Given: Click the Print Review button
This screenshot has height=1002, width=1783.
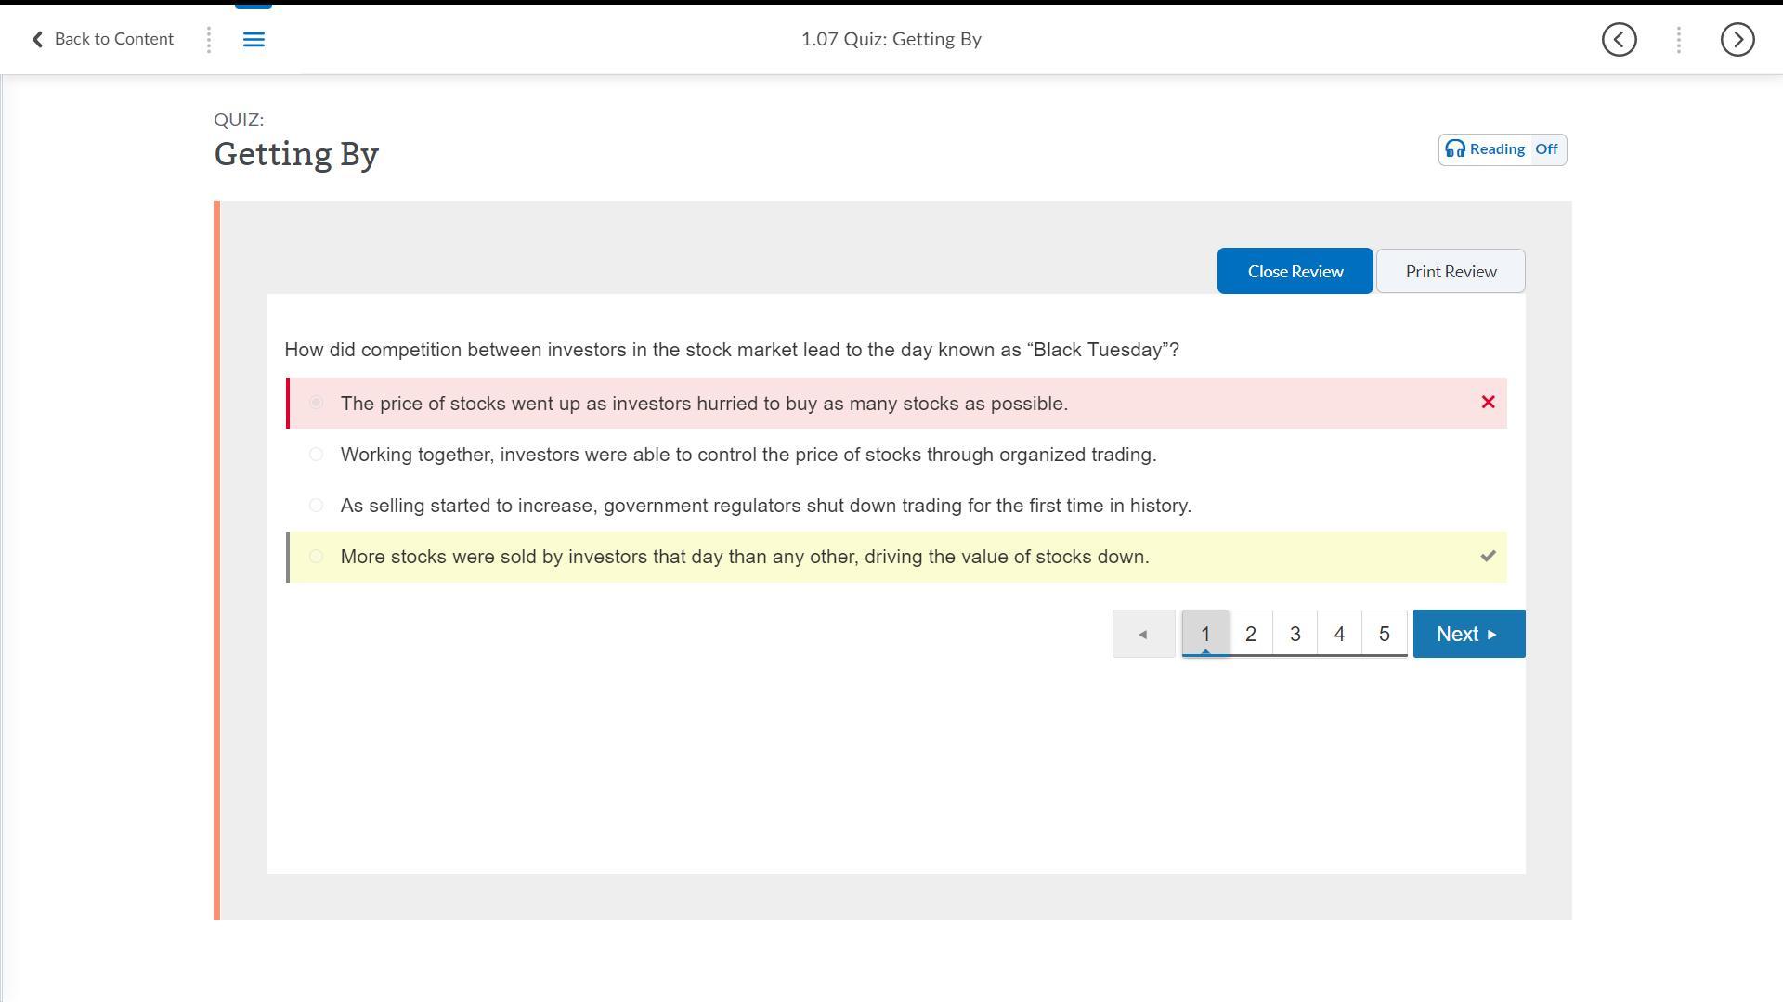Looking at the screenshot, I should click(1451, 271).
